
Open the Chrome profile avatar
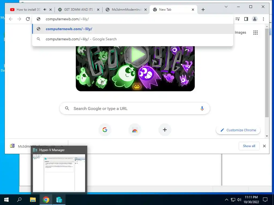[255, 19]
